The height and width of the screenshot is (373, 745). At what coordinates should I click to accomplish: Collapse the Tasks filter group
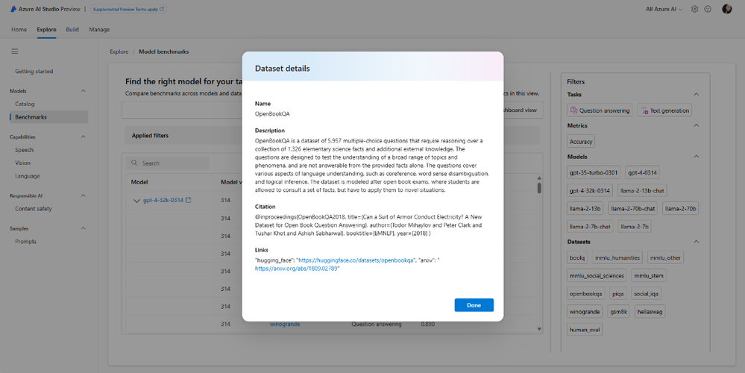click(x=697, y=95)
